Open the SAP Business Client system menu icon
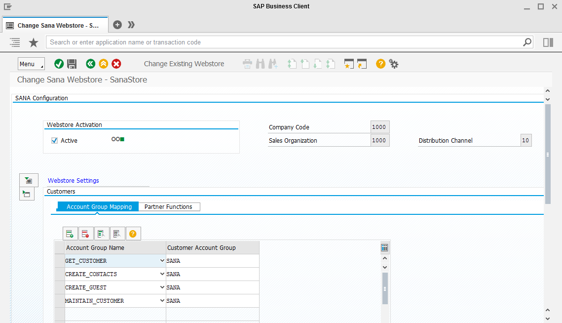The image size is (562, 323). pyautogui.click(x=7, y=6)
